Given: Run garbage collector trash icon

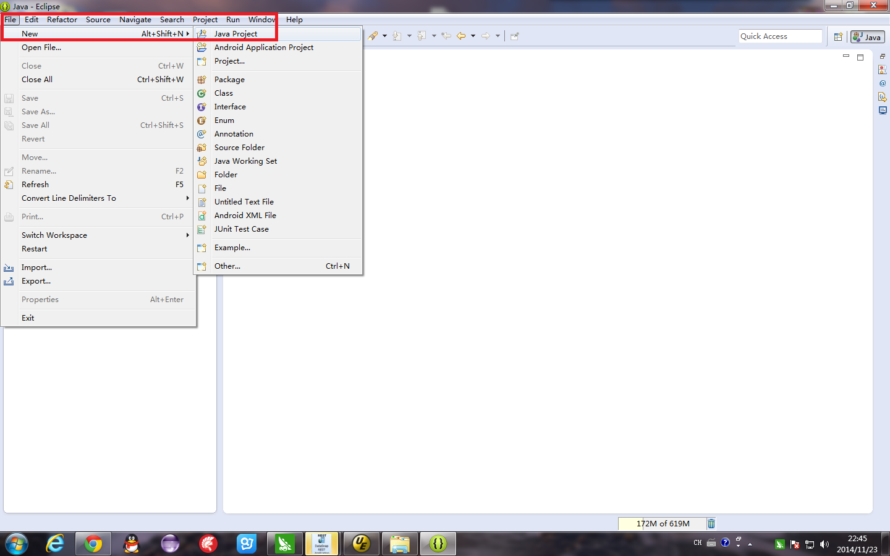Looking at the screenshot, I should pos(711,524).
